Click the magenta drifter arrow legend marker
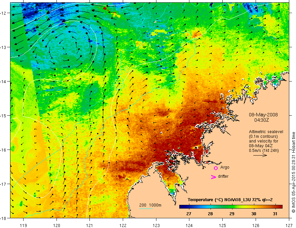Viewport: 296px width, 228px height. coord(214,177)
